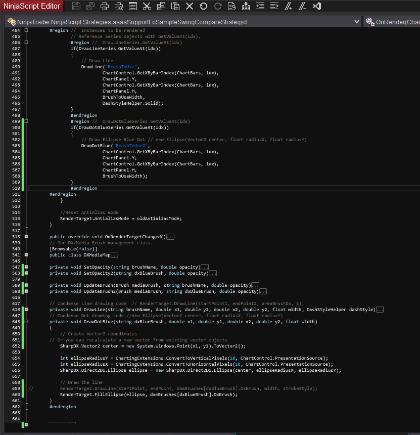This screenshot has height=435, width=420.
Task: Collapse the DrawDotBlue method at line 648
Action: [26, 322]
